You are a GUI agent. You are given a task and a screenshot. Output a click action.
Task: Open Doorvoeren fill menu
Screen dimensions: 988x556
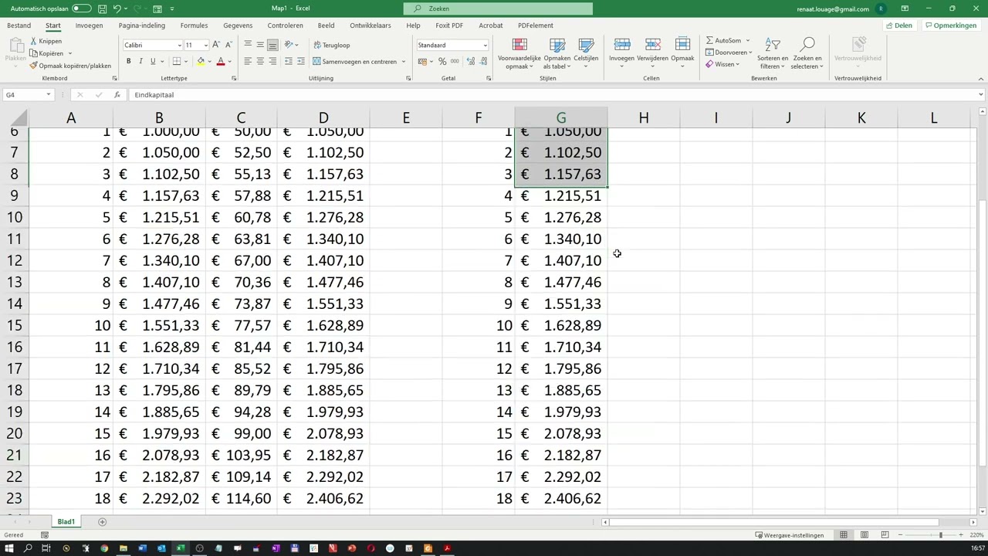click(x=728, y=53)
